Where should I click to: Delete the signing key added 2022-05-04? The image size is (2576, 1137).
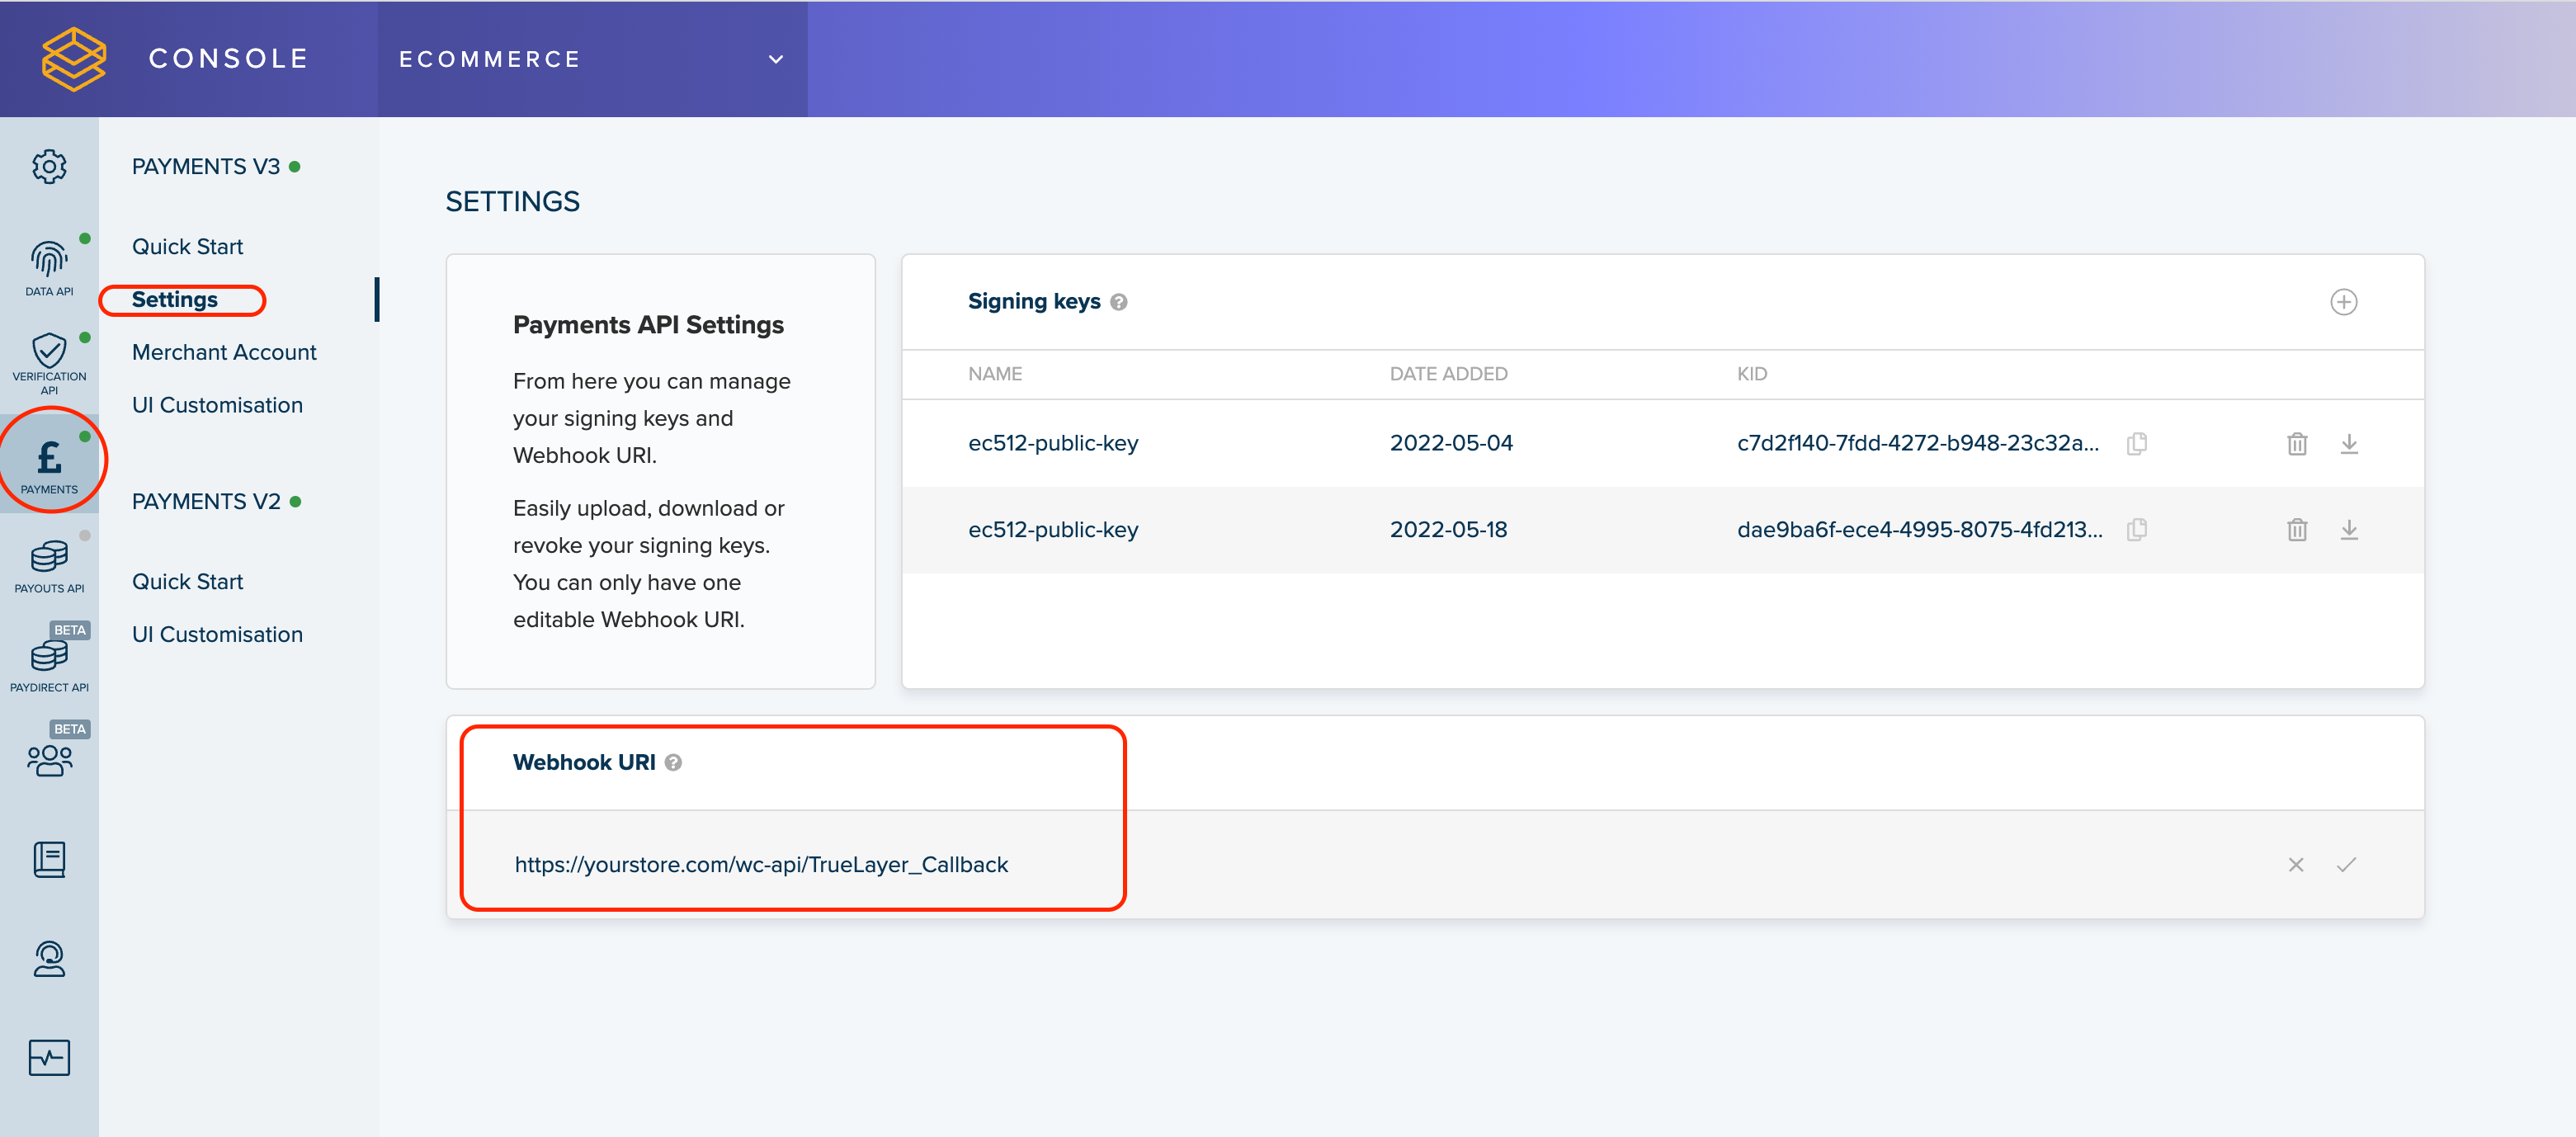[x=2297, y=443]
